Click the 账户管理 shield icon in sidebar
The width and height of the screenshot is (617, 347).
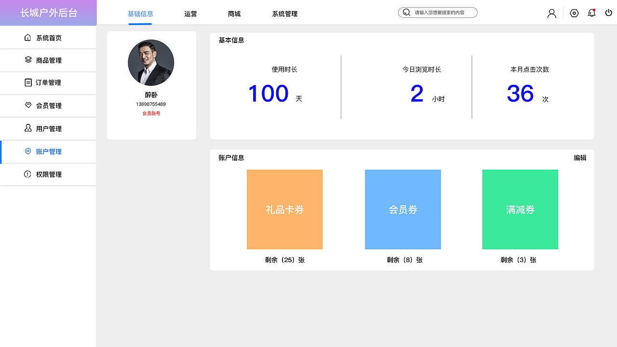(x=28, y=151)
